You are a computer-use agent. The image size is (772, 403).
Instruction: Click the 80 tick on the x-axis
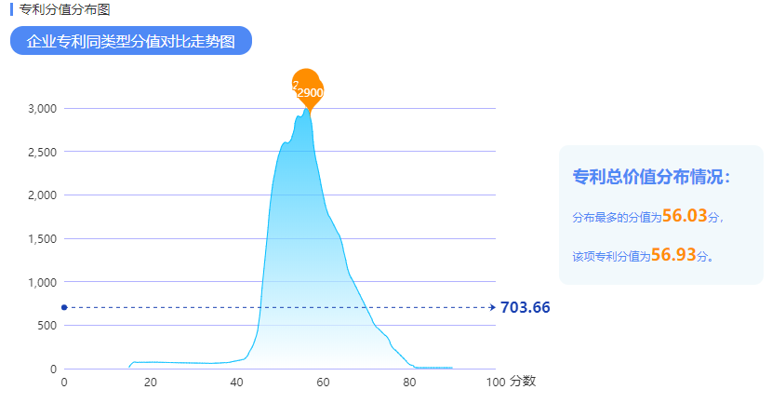point(409,382)
